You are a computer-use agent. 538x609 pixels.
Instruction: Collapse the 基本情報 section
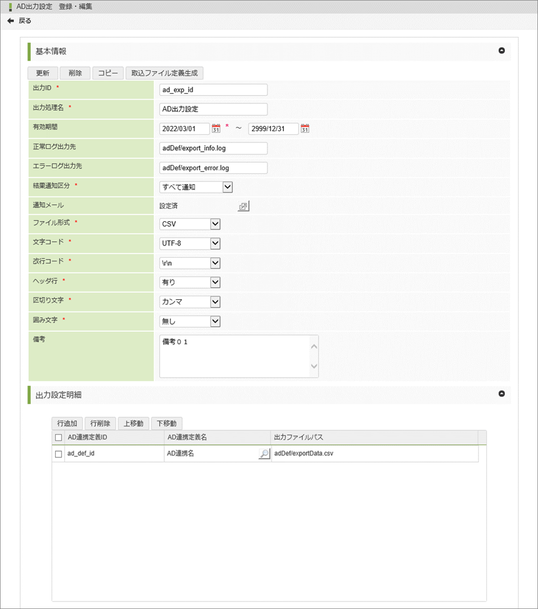click(x=501, y=51)
